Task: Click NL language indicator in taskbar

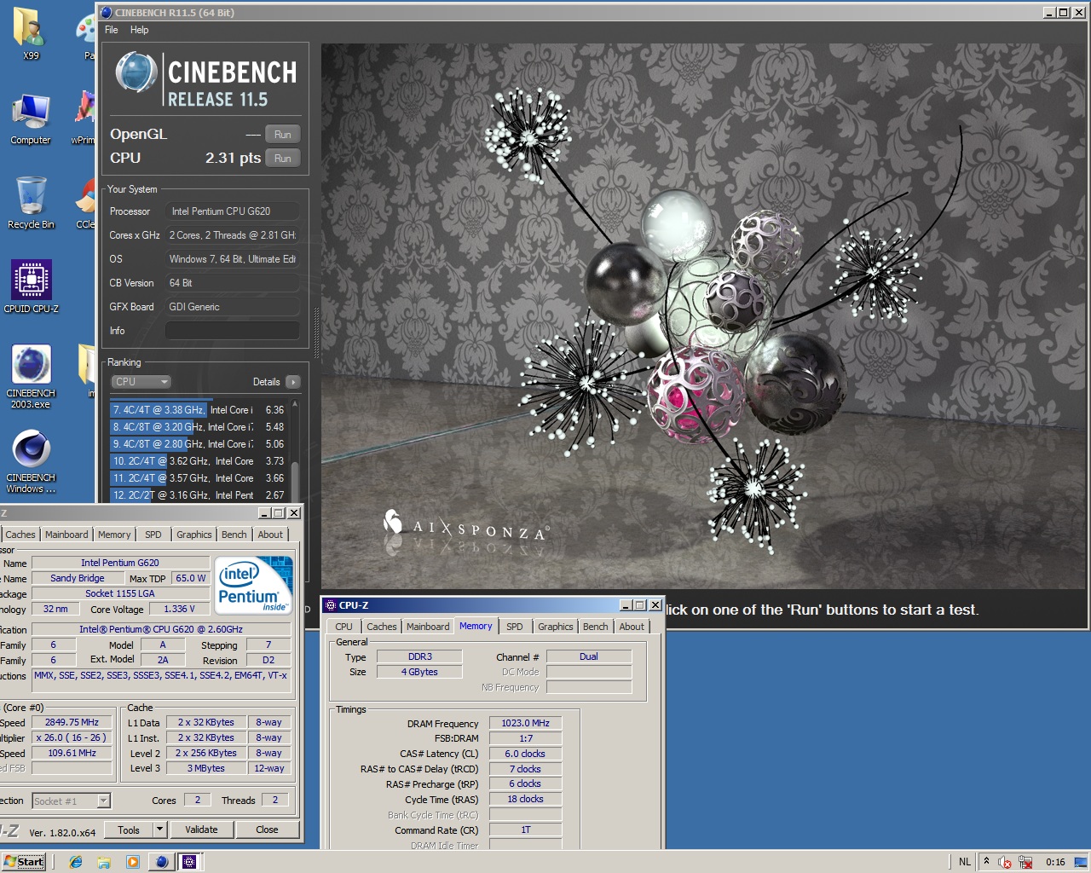Action: click(965, 862)
